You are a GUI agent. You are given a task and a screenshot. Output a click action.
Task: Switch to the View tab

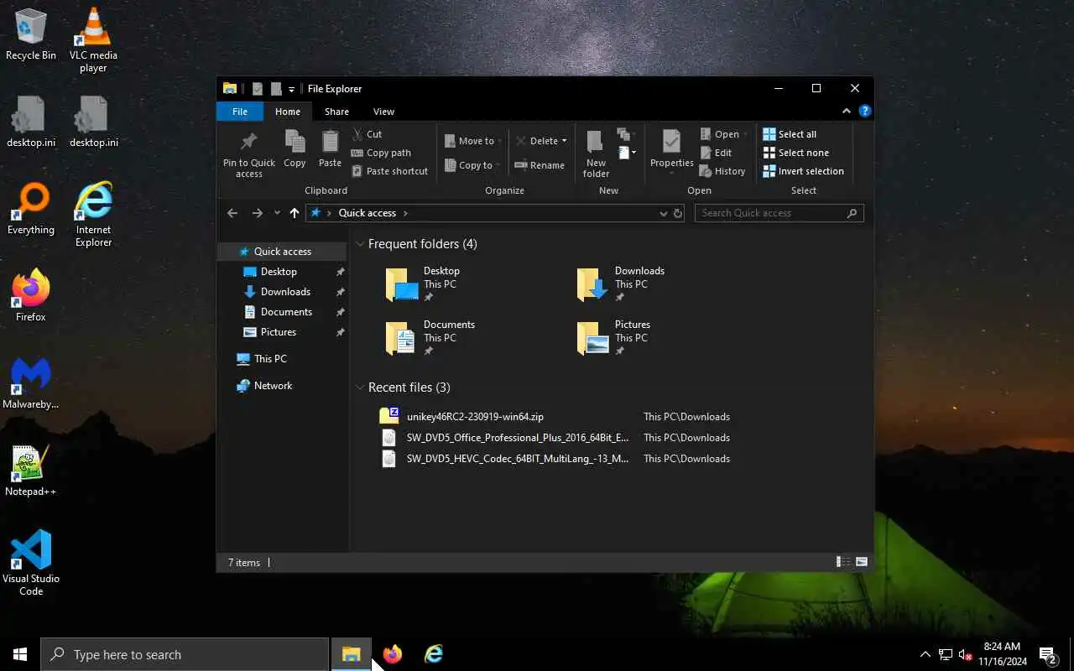(383, 112)
